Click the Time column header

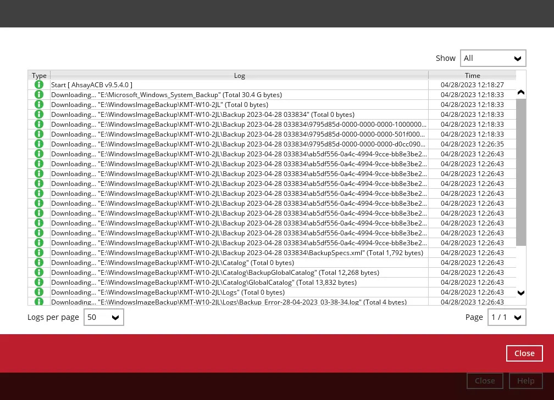[x=472, y=76]
